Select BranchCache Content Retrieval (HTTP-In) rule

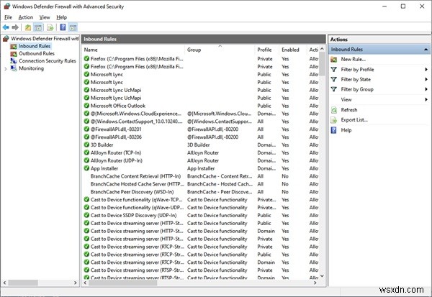[201, 176]
